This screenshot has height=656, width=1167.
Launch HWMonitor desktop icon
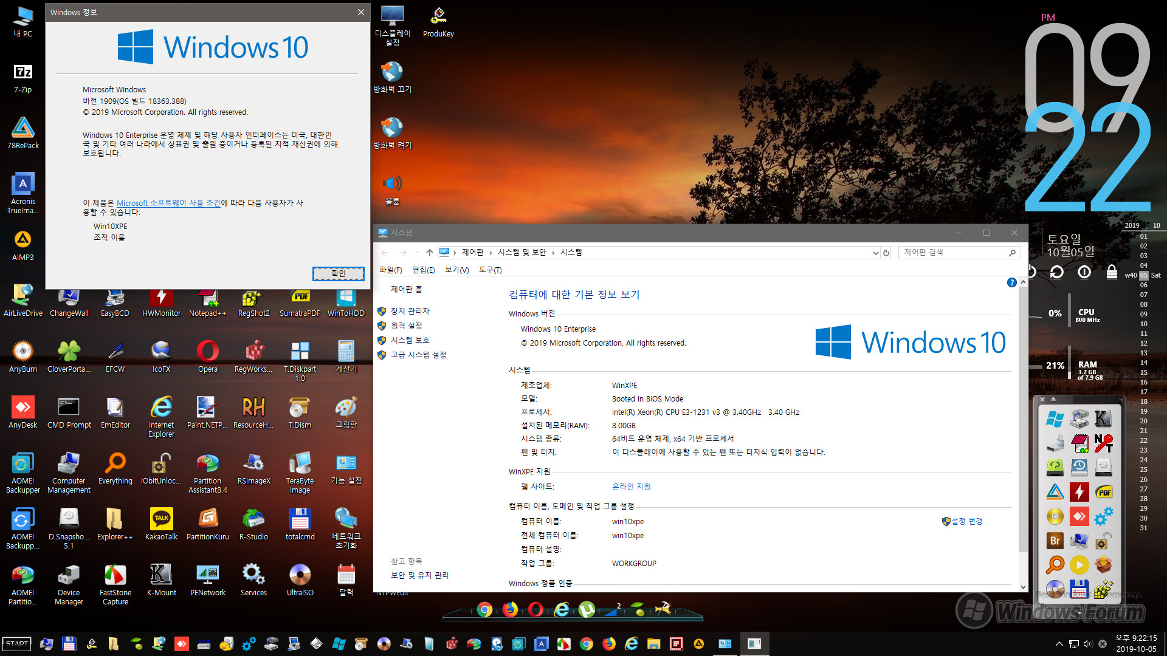pos(161,301)
